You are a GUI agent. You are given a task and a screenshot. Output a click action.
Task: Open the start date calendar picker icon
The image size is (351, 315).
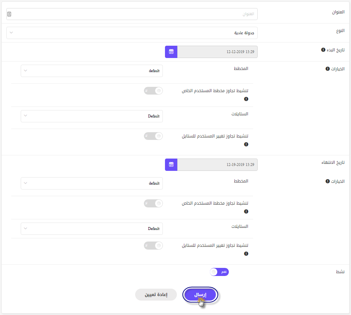[x=171, y=52]
